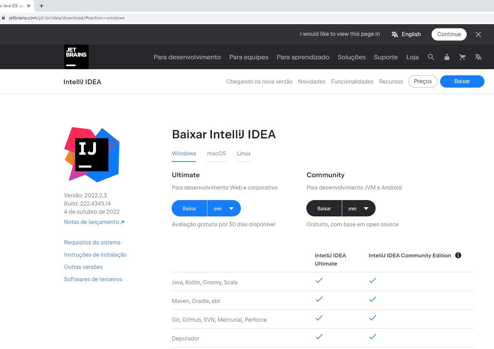Image resolution: width=494 pixels, height=349 pixels.
Task: Click Community checkmark in Git, GitHub row
Action: click(373, 318)
